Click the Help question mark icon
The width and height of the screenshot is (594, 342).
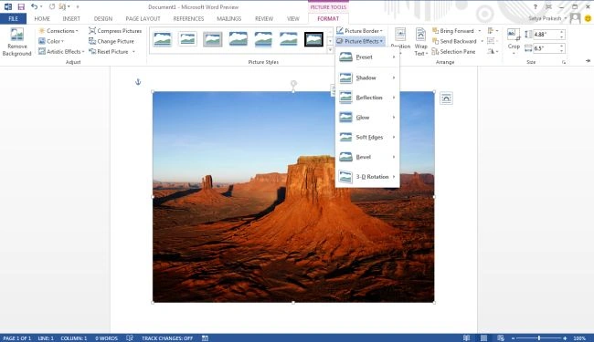[536, 6]
